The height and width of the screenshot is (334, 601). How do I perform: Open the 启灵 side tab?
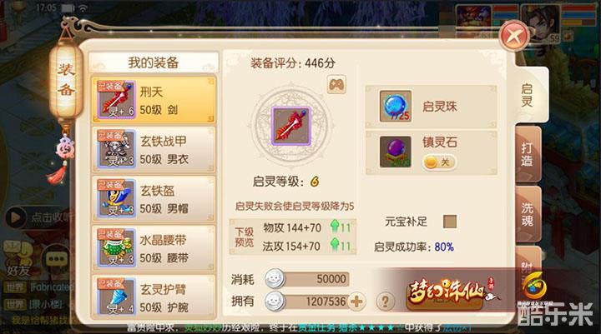pyautogui.click(x=529, y=96)
